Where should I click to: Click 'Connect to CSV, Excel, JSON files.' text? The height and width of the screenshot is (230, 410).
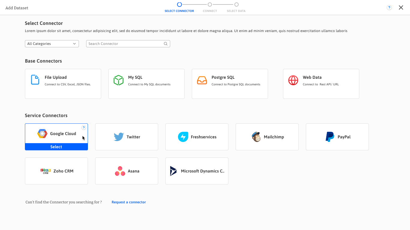68,84
